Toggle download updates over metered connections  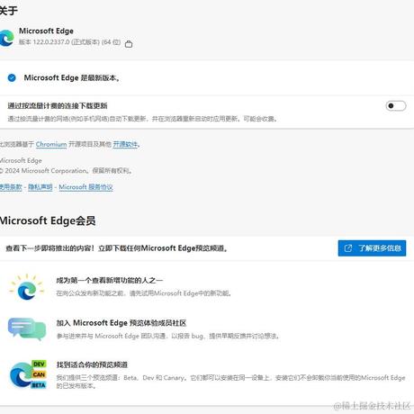[x=396, y=105]
